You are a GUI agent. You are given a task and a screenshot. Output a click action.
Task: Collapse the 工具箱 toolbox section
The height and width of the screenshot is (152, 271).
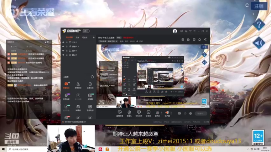click(92, 77)
